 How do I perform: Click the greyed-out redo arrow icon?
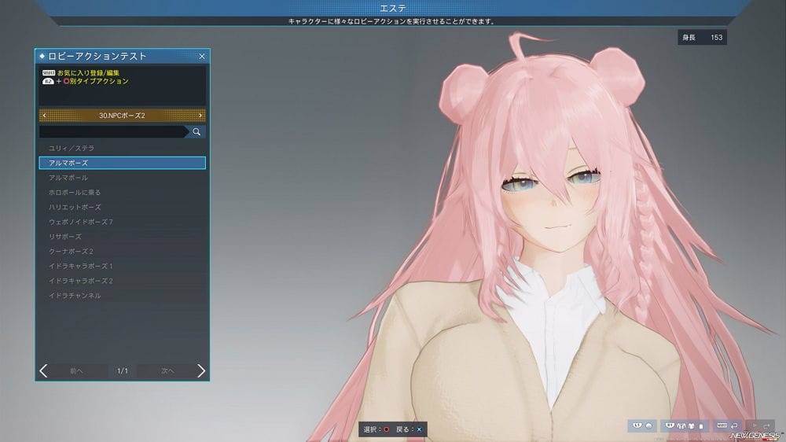pyautogui.click(x=766, y=426)
